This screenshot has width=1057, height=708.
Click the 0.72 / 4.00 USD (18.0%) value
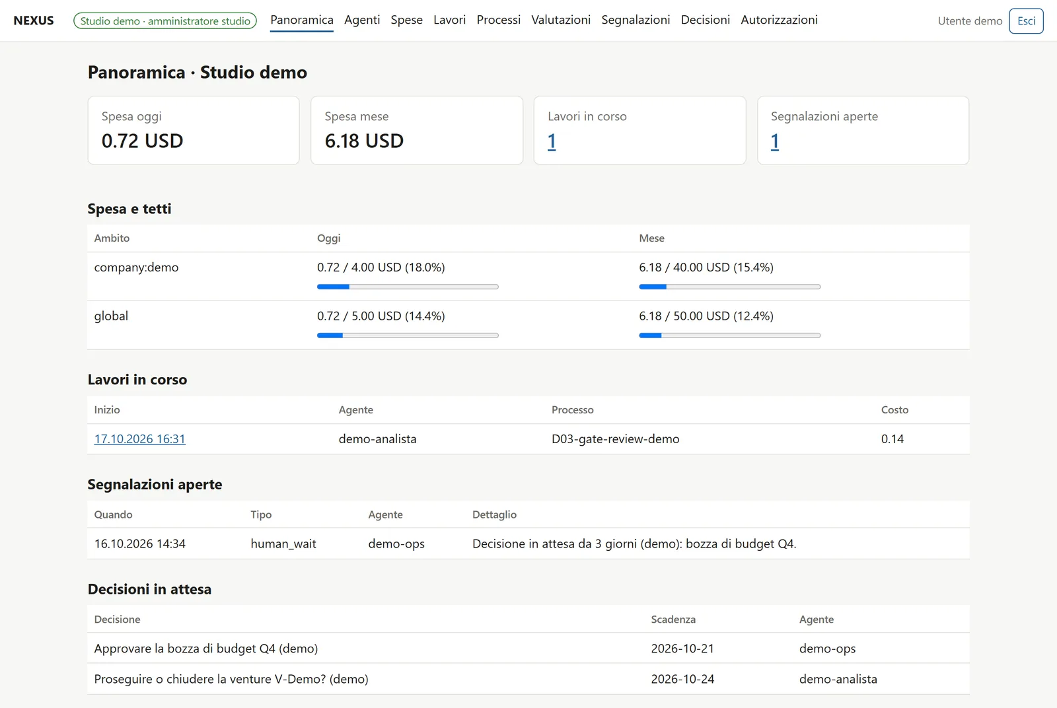381,267
